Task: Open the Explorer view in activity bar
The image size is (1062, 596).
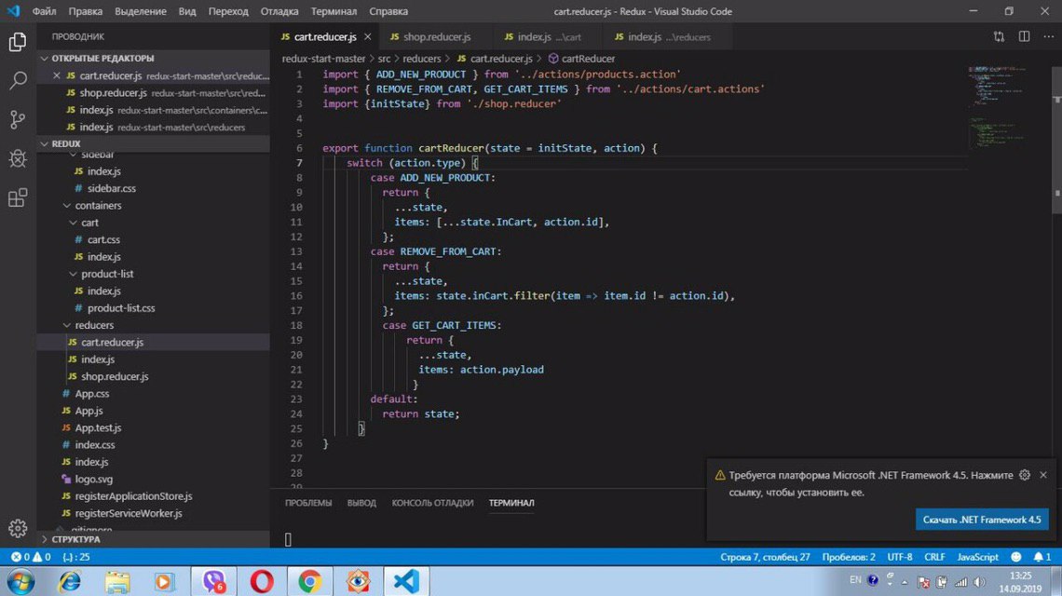Action: (x=18, y=42)
